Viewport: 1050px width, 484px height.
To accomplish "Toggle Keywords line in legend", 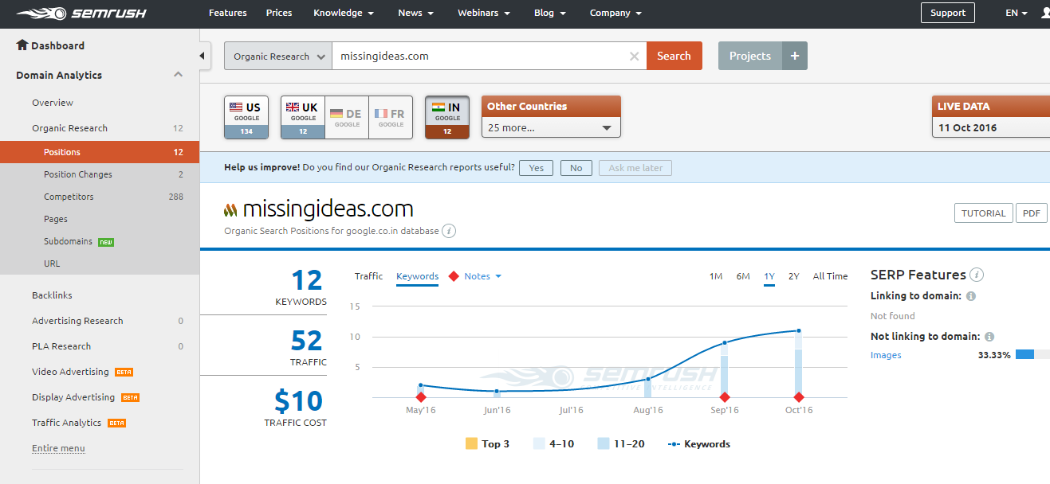I will coord(699,444).
